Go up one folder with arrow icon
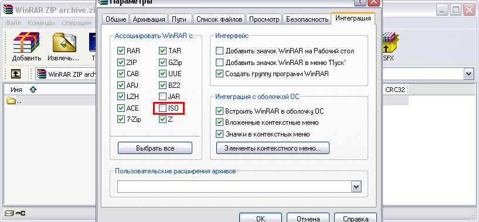The height and width of the screenshot is (222, 479). [16, 74]
